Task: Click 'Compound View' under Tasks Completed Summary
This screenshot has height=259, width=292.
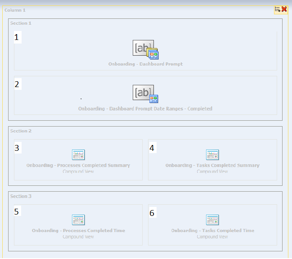Action: pos(212,171)
